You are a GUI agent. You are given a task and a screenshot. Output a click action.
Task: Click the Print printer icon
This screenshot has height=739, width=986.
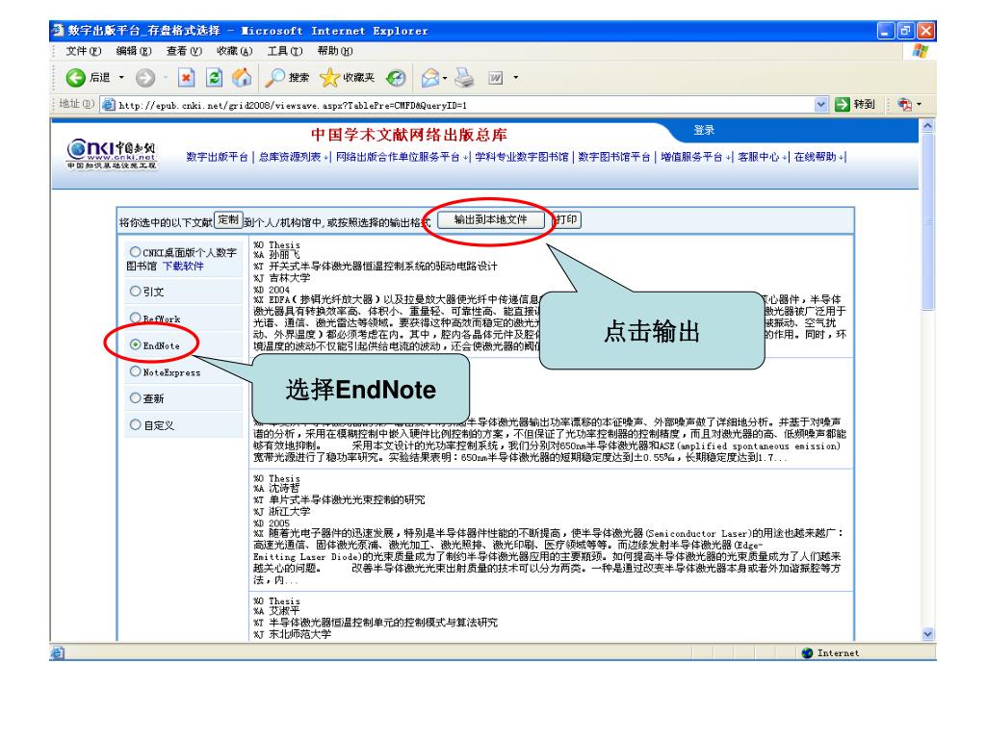tap(464, 77)
